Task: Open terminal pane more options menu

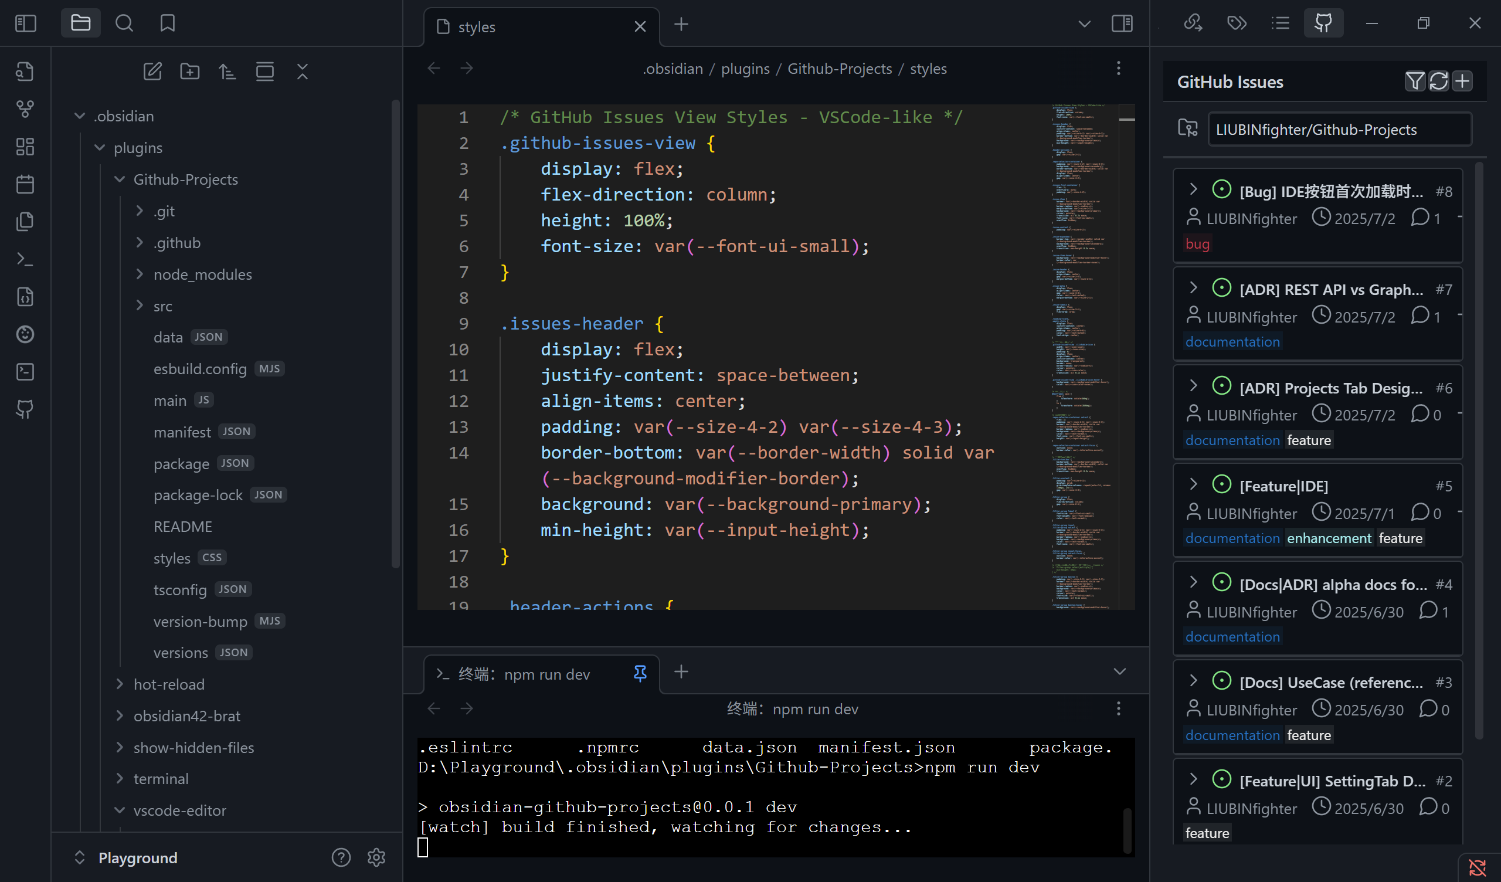Action: (1119, 708)
